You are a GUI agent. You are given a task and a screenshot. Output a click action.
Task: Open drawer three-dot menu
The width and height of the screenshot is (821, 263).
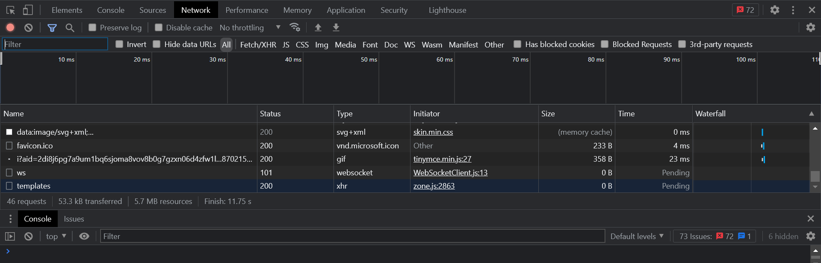11,219
